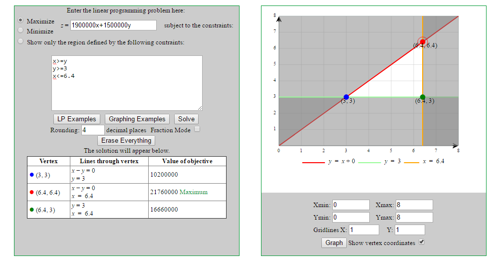Open Graphing Examples
This screenshot has width=504, height=262.
click(x=137, y=119)
